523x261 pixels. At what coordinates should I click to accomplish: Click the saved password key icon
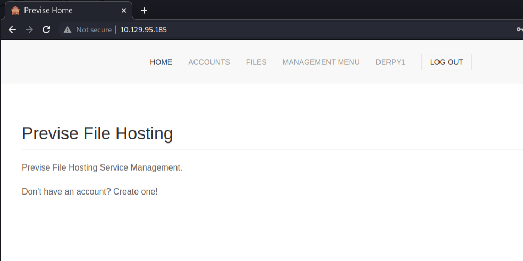(519, 30)
